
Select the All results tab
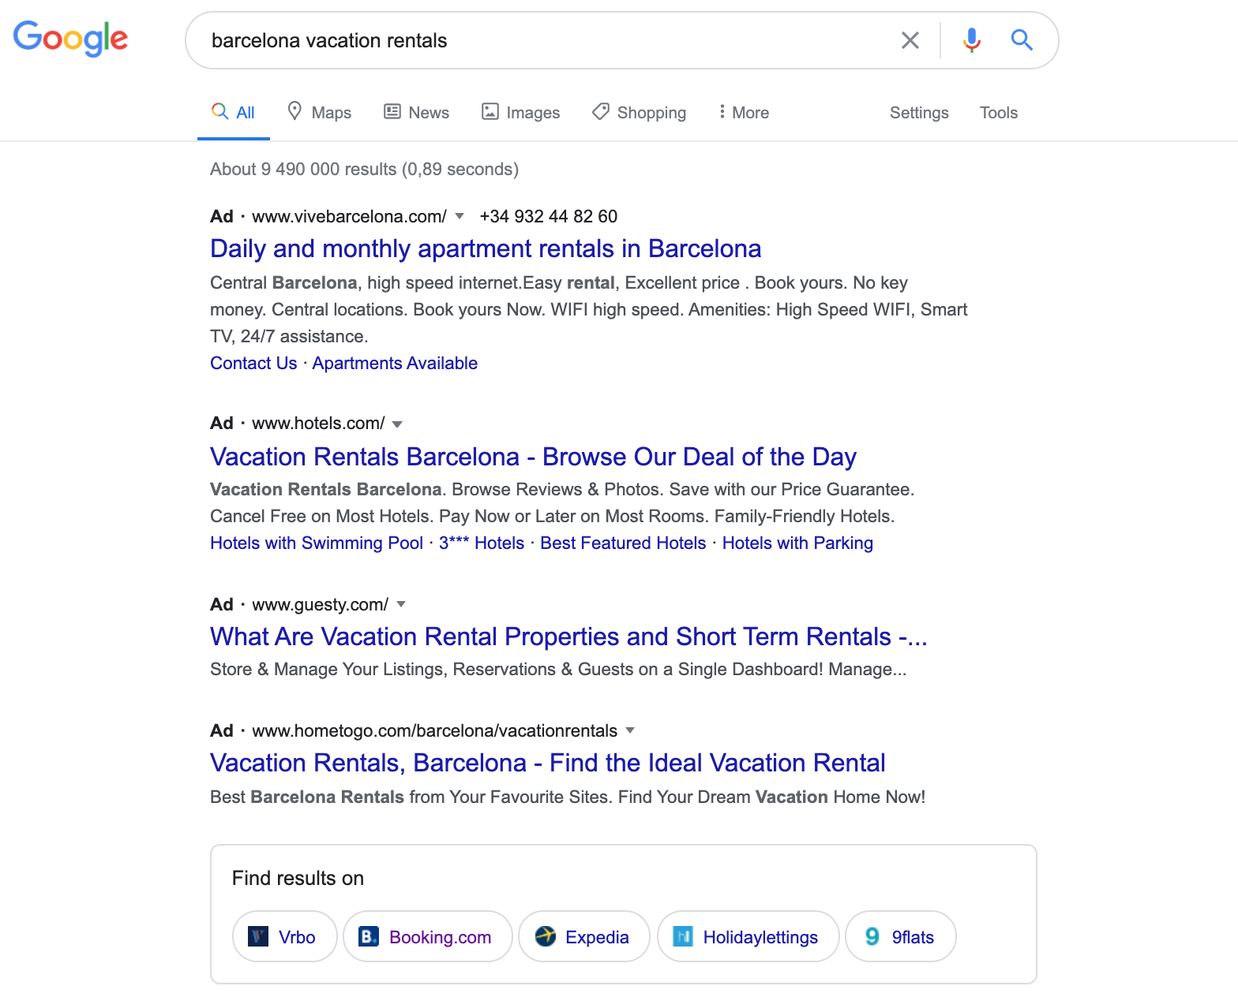(234, 113)
